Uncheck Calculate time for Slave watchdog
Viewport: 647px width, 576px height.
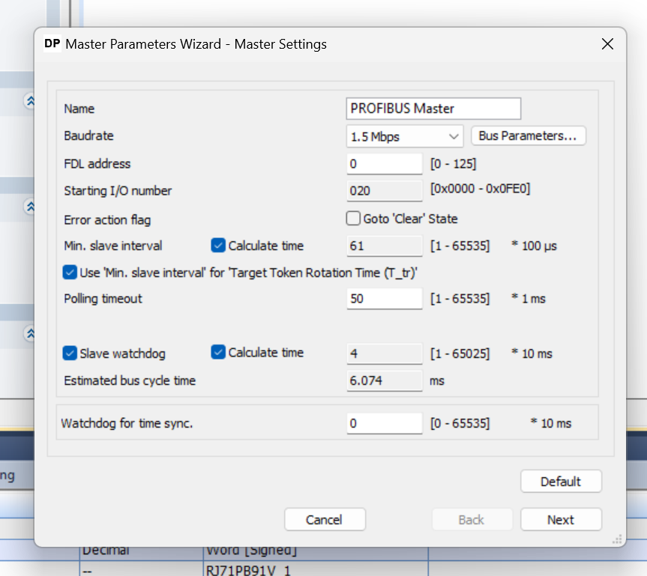tap(218, 352)
